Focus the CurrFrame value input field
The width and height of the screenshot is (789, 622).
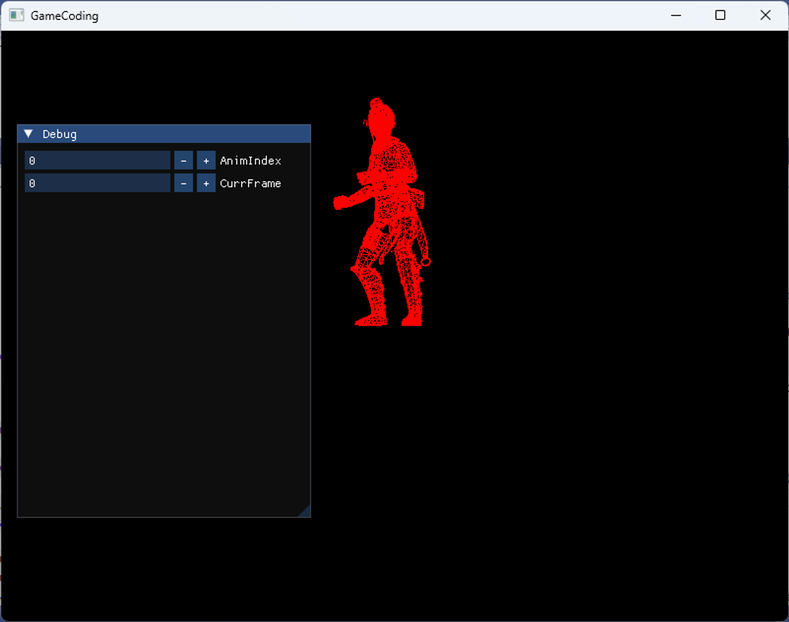tap(97, 183)
